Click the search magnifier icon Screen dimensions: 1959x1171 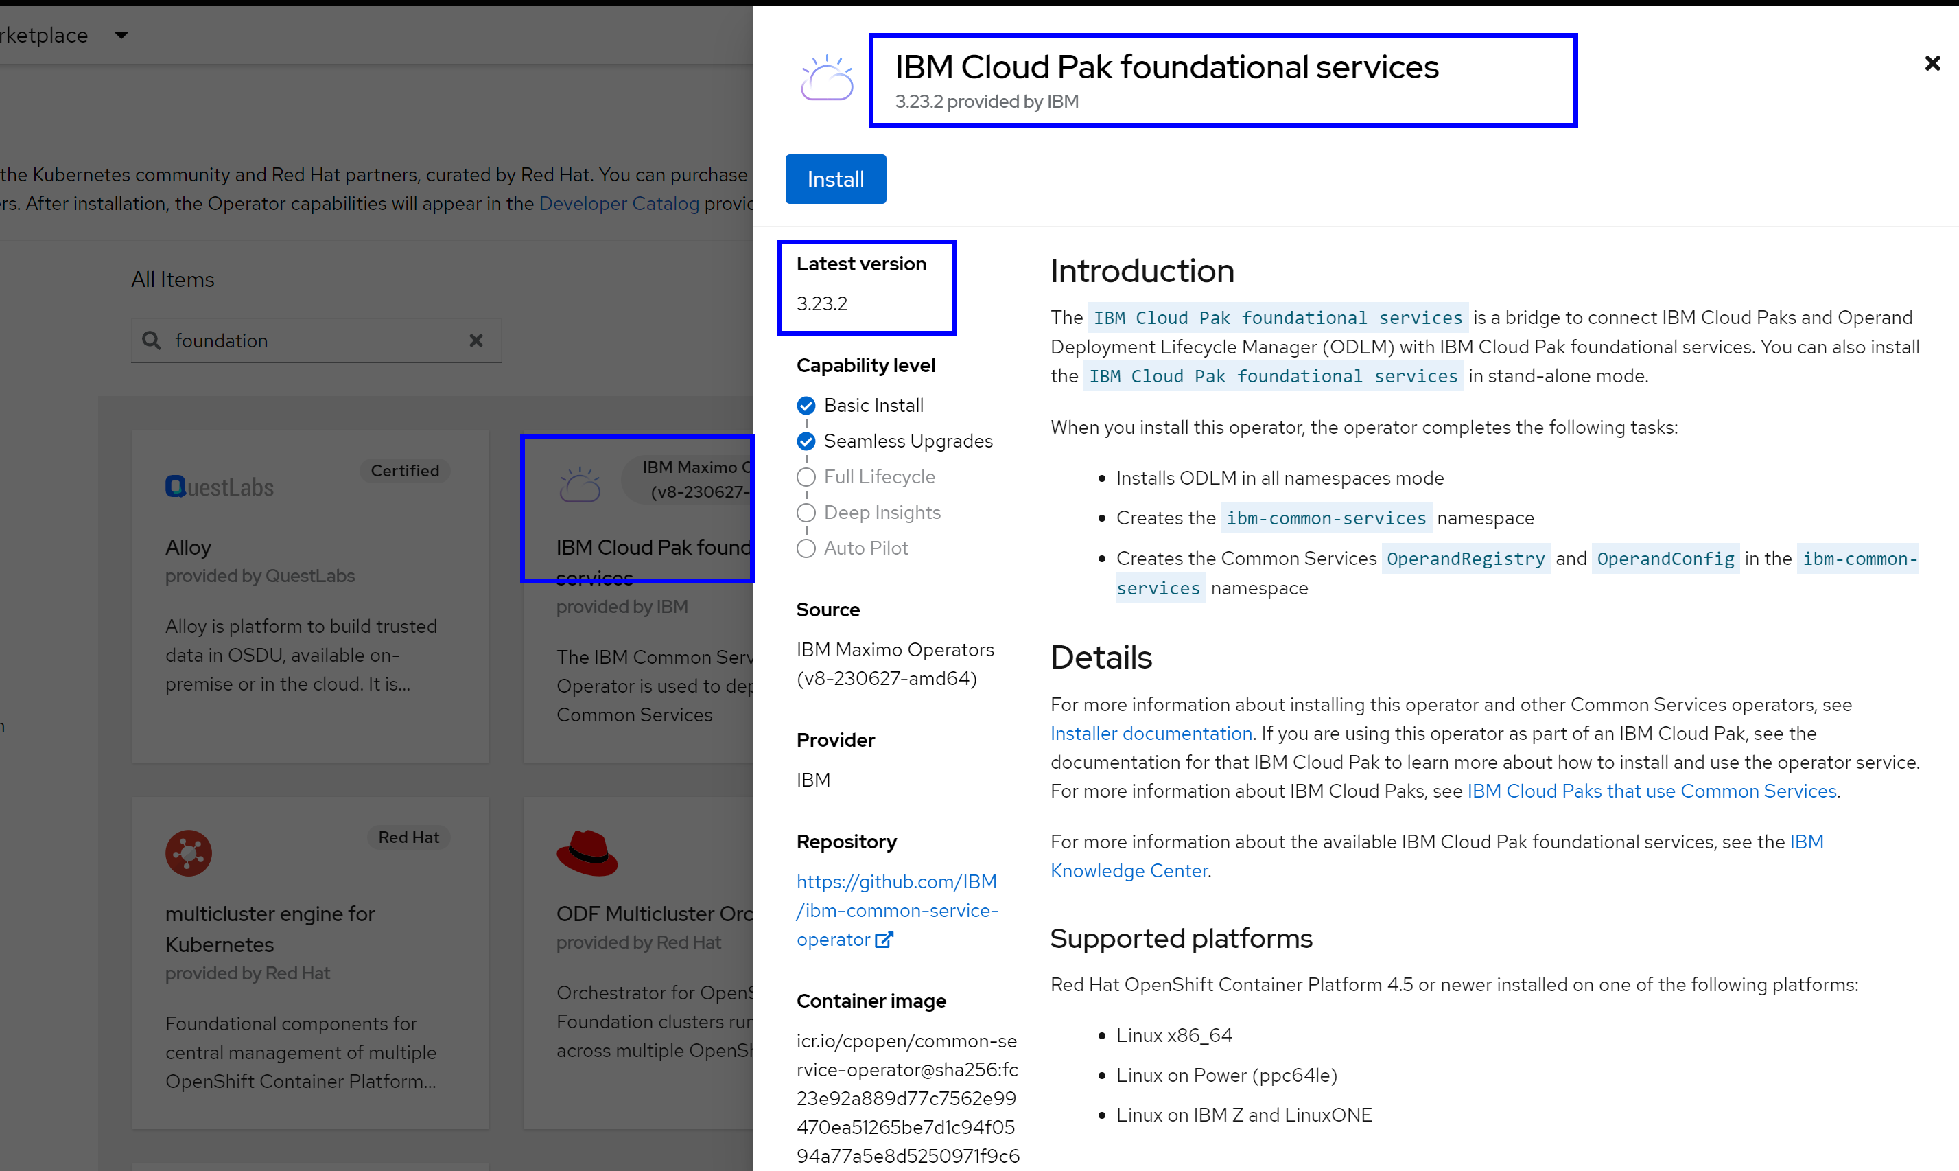pos(152,340)
